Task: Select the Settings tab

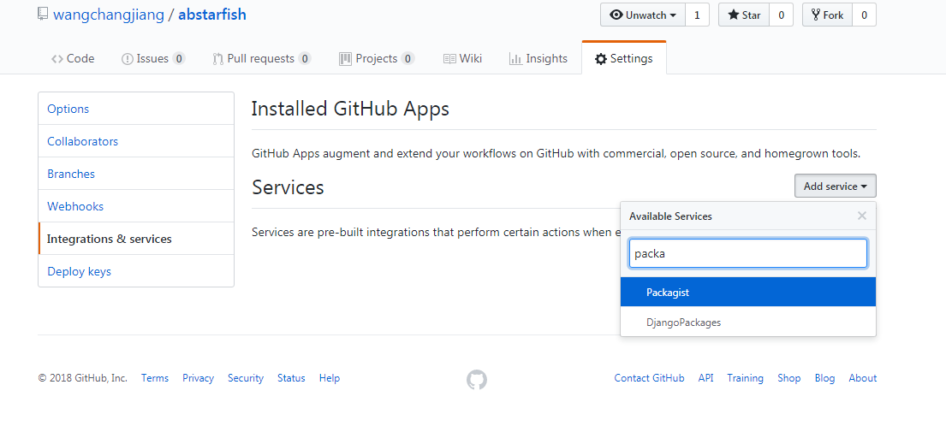Action: tap(624, 58)
